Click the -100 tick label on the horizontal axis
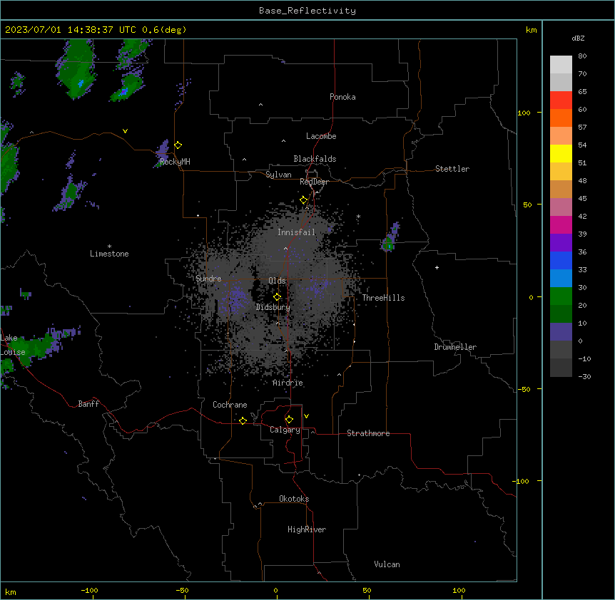This screenshot has width=615, height=600. (89, 590)
